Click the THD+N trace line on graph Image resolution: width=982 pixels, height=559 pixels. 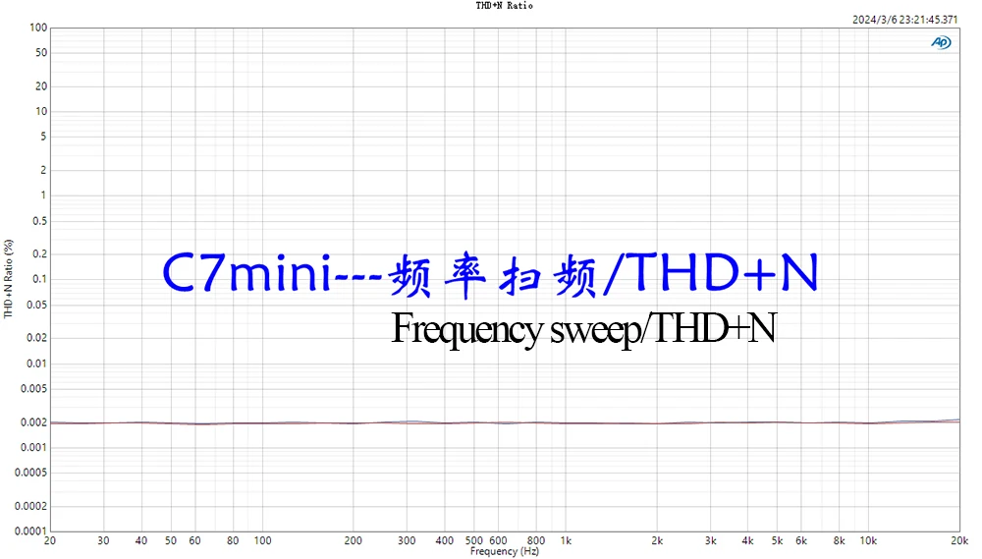[x=505, y=422]
